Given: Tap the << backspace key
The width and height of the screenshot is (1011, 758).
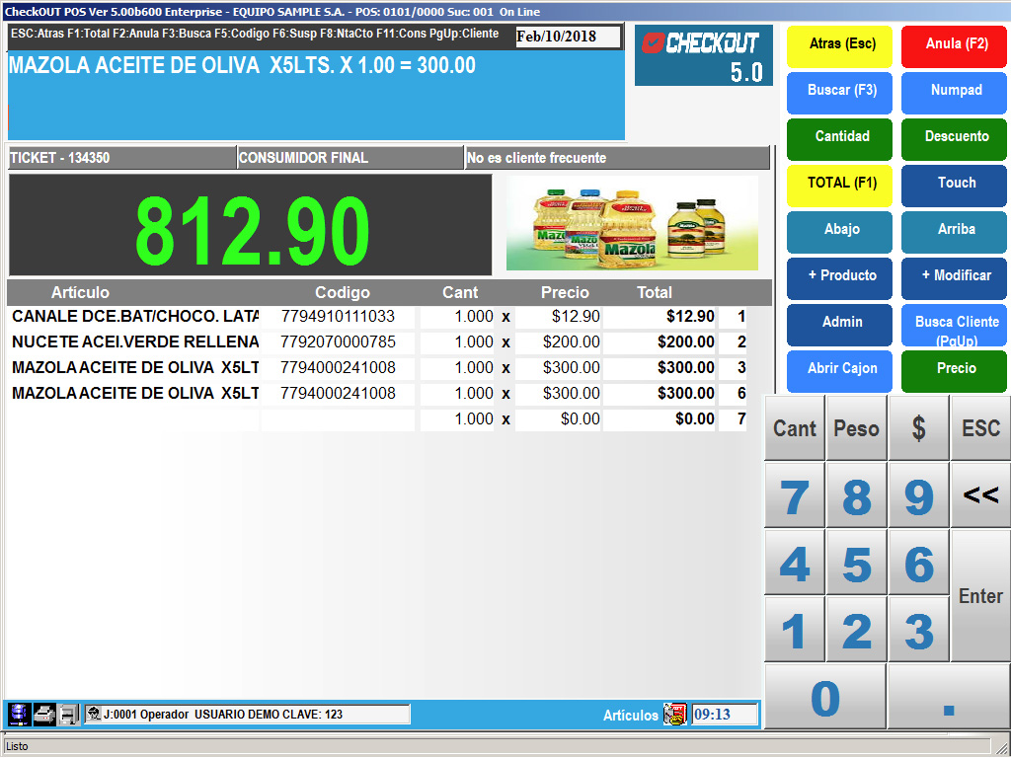Looking at the screenshot, I should point(980,495).
